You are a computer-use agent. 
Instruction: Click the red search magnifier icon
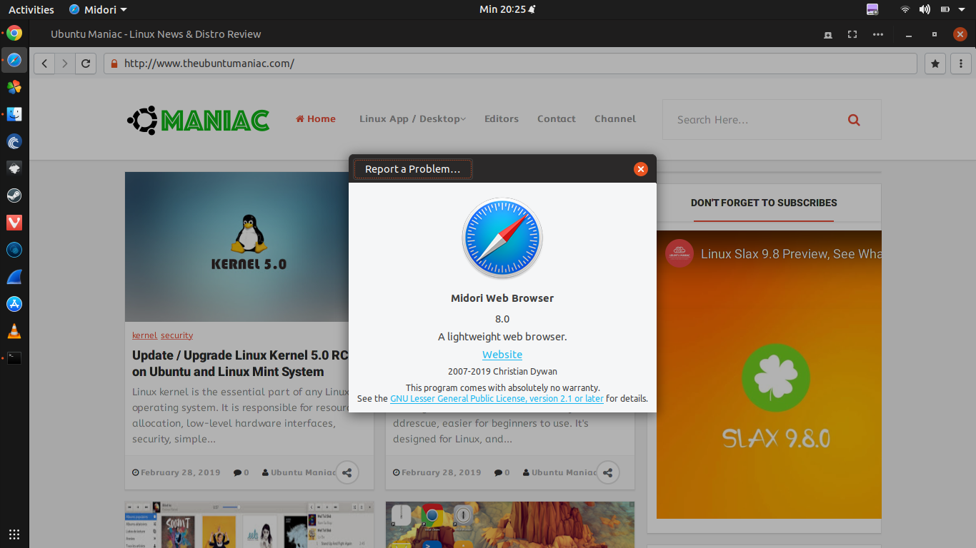pos(854,120)
